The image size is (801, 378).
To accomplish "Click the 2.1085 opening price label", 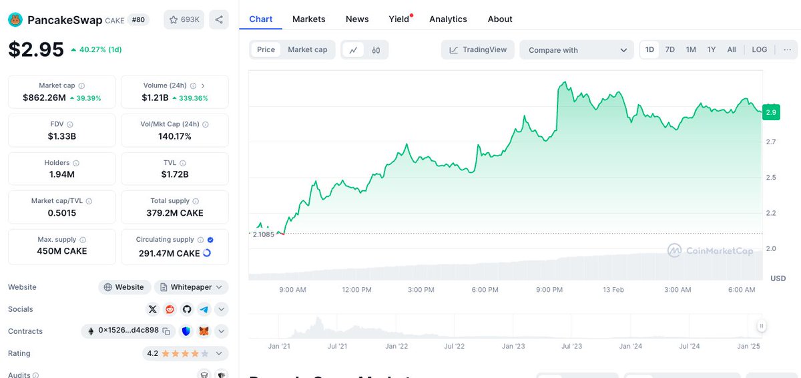I will pos(264,234).
